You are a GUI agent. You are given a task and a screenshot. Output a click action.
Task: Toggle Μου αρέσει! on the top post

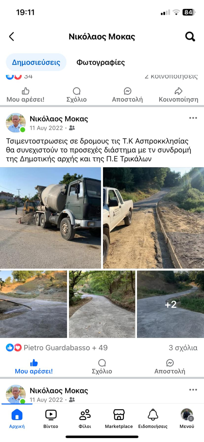(25, 95)
